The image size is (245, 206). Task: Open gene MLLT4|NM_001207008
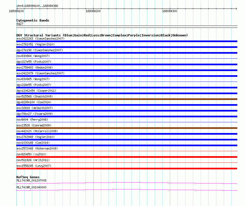click(31, 180)
